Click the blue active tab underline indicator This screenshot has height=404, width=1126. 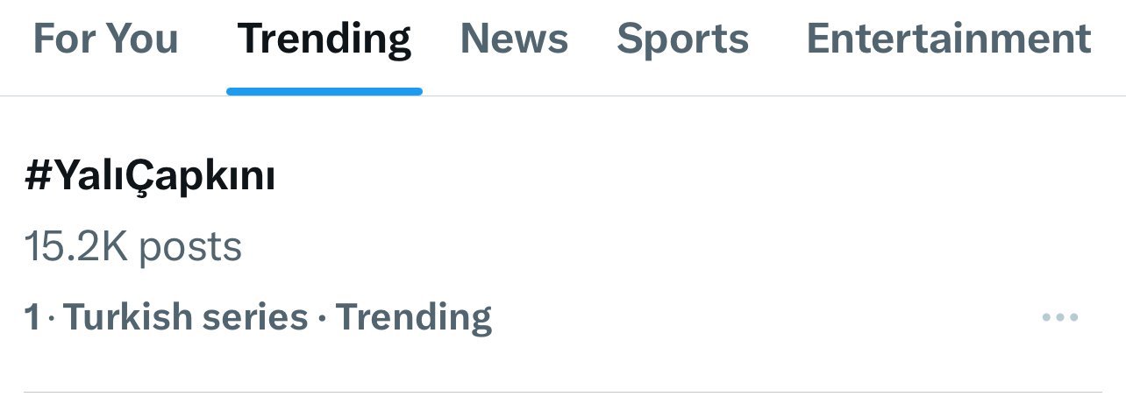[324, 91]
